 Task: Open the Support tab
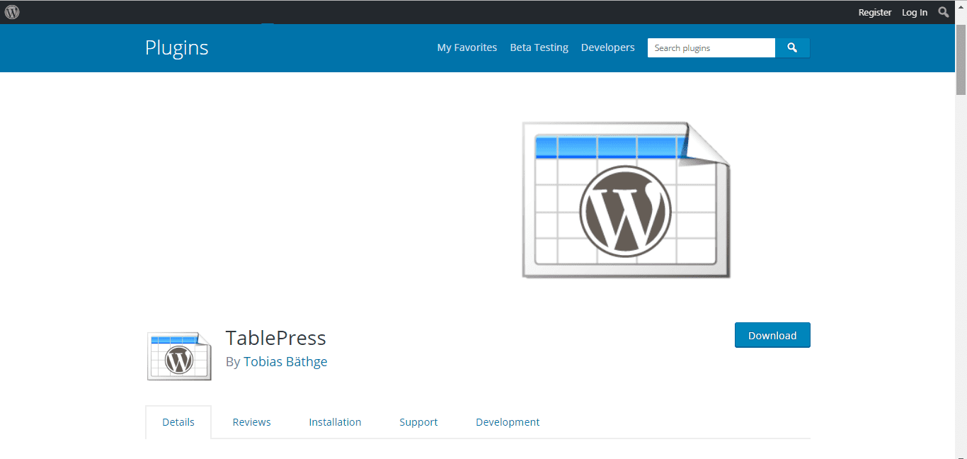point(418,421)
